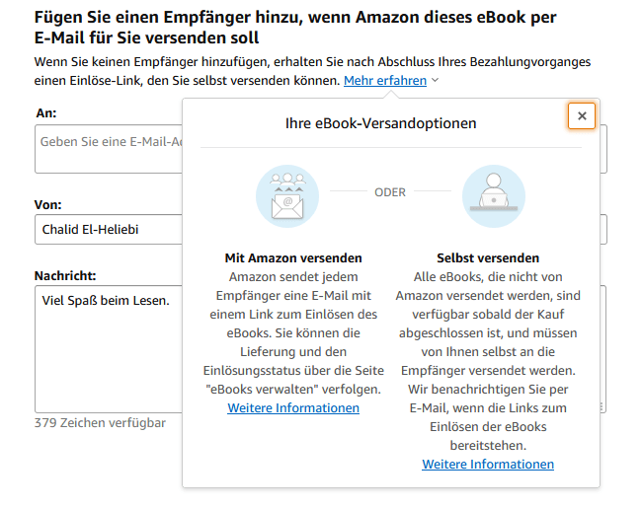Click the Nachricht textarea resize handle
642x508 pixels.
pyautogui.click(x=602, y=406)
